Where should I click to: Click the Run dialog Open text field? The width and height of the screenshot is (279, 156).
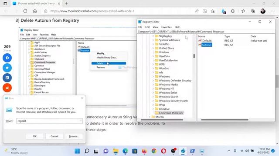point(49,121)
